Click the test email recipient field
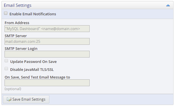Screen dimensions: 175x106 click(47, 83)
